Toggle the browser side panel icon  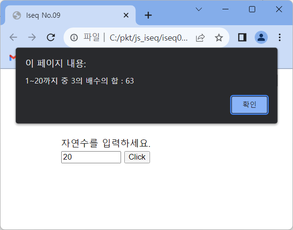(242, 37)
